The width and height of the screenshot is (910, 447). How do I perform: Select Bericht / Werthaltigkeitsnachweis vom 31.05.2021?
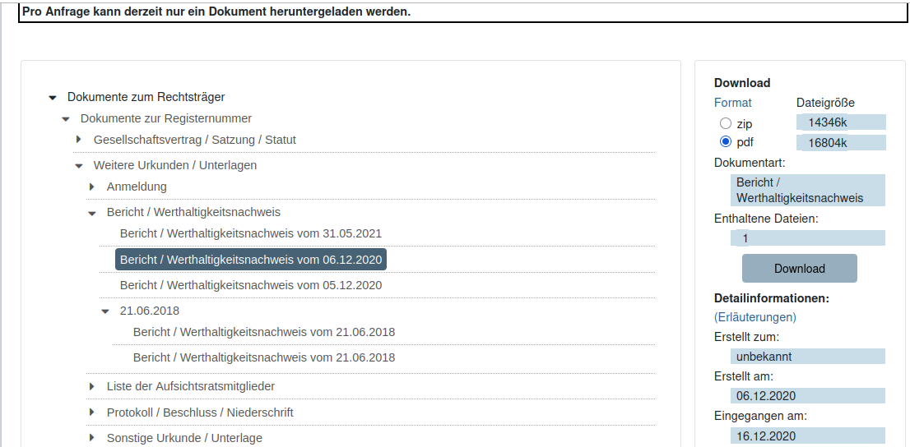click(x=250, y=233)
